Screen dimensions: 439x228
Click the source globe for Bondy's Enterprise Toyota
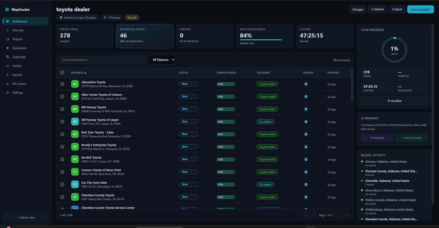click(306, 147)
